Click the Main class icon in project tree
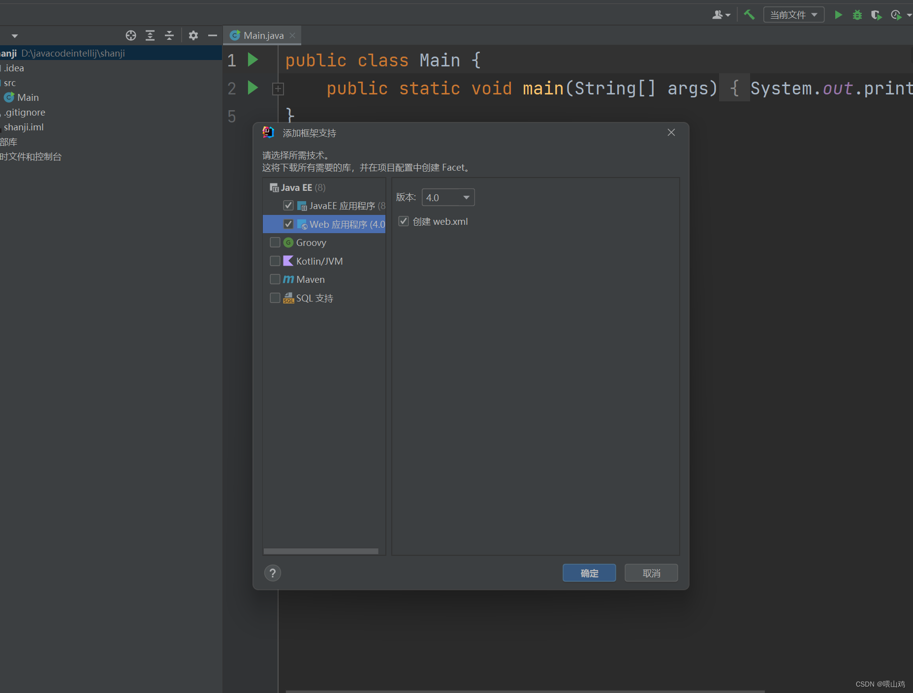Viewport: 913px width, 693px height. click(x=9, y=97)
